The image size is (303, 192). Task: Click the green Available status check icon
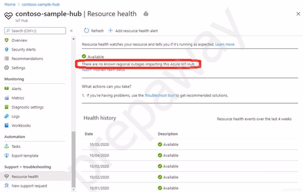pyautogui.click(x=84, y=56)
